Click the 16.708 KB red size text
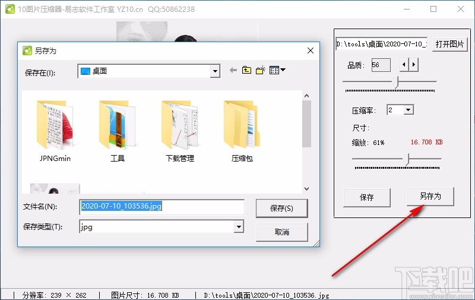Viewport: 475px width, 300px height. click(x=426, y=142)
